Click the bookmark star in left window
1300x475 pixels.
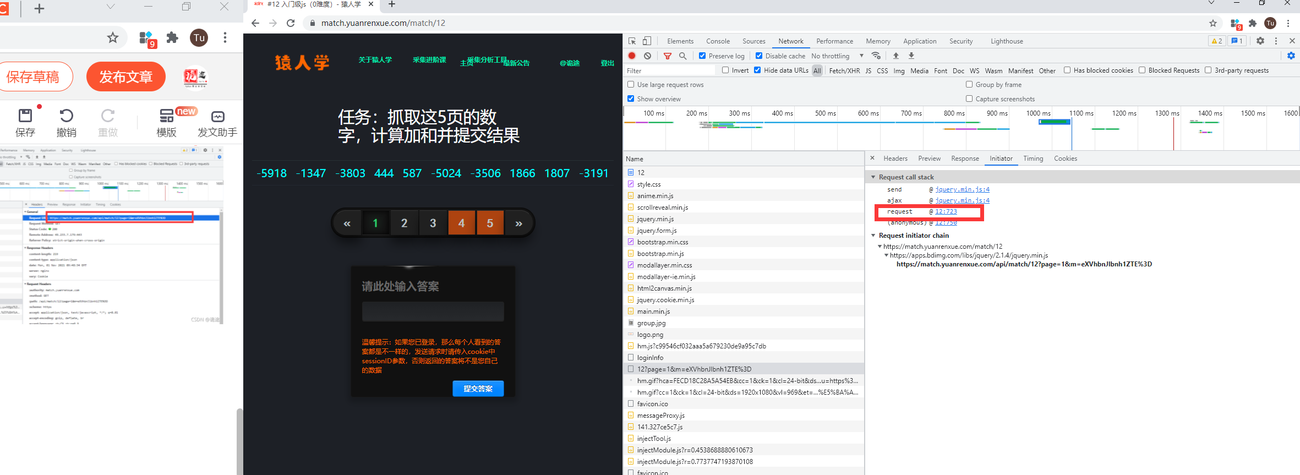[113, 37]
